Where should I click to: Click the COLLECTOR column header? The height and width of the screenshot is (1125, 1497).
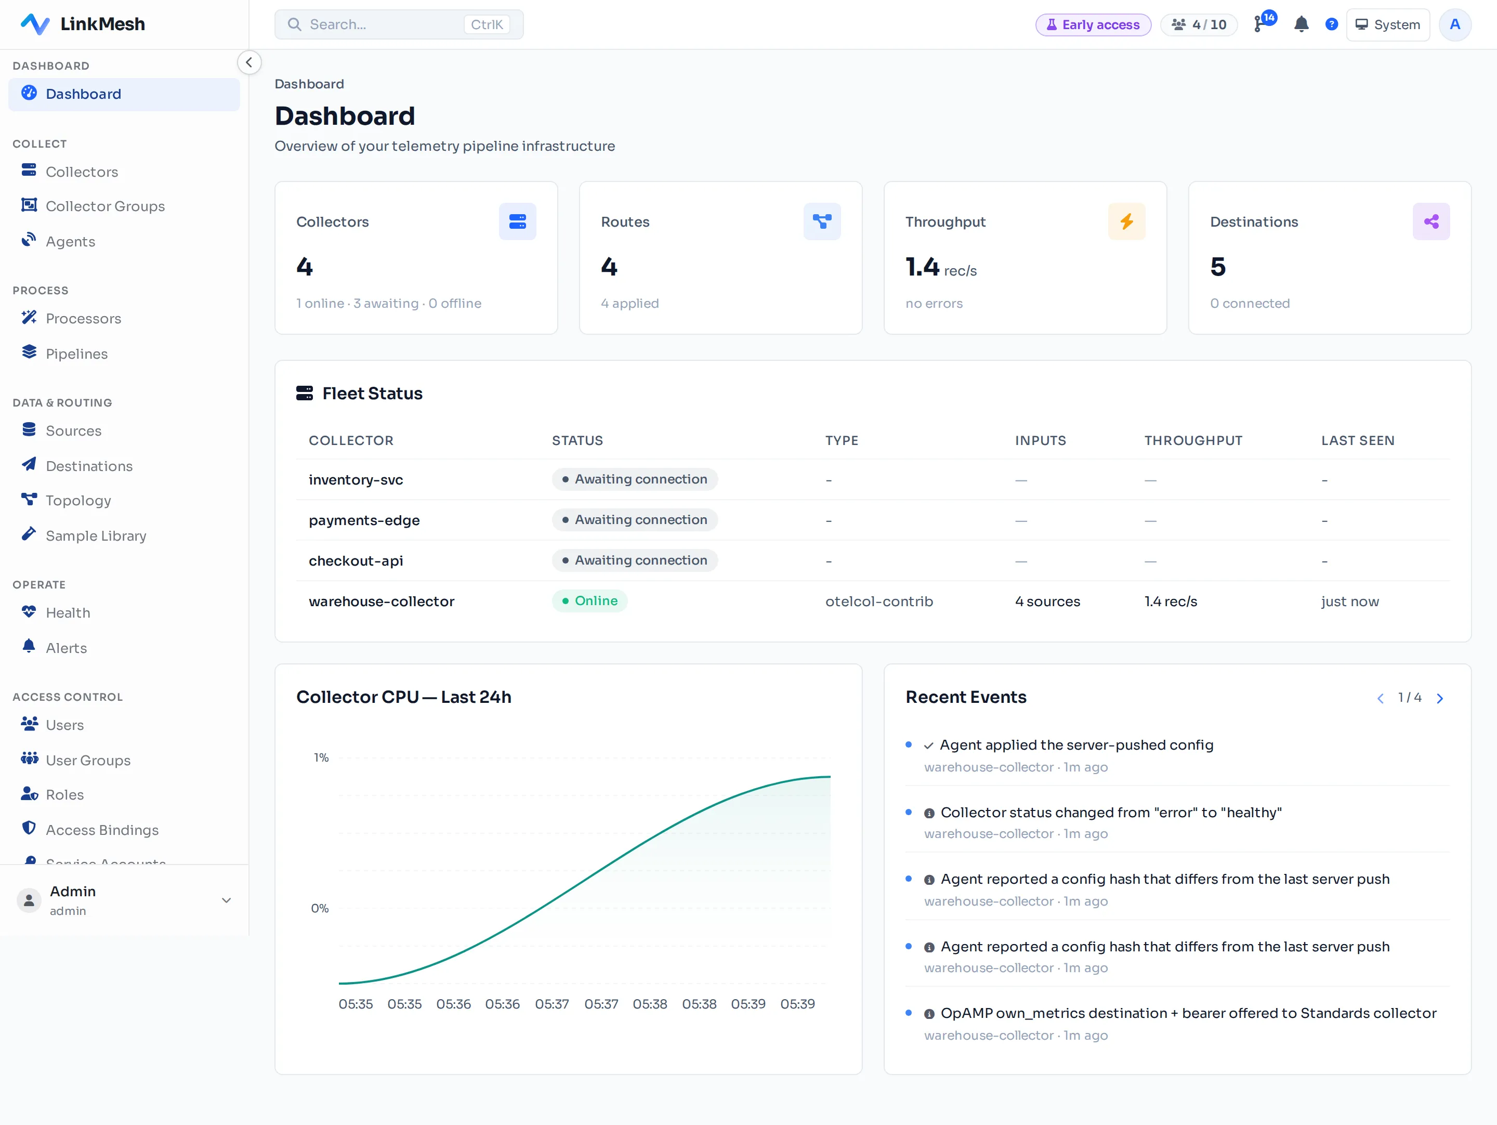click(351, 441)
